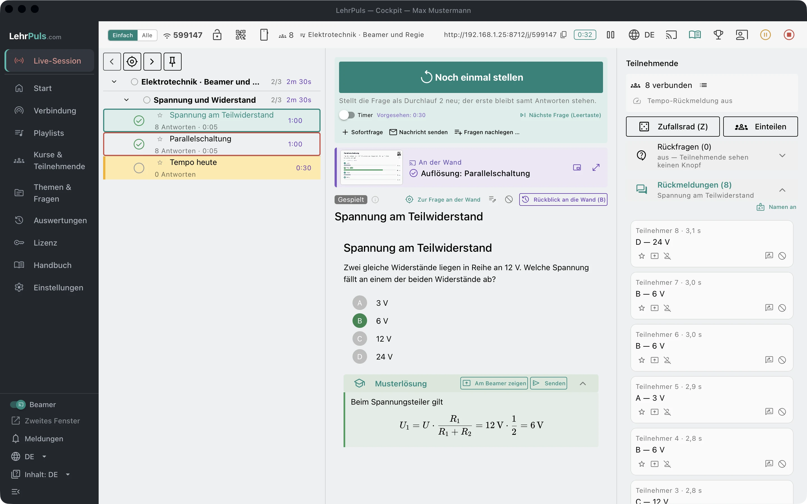Viewport: 807px width, 504px height.
Task: Open the QR code display
Action: [x=240, y=35]
